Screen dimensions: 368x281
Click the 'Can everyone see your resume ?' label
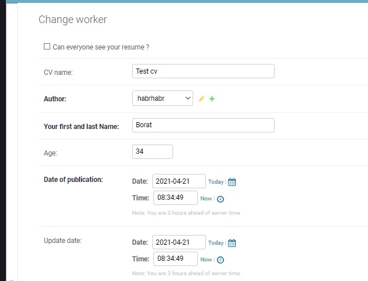[x=101, y=47]
